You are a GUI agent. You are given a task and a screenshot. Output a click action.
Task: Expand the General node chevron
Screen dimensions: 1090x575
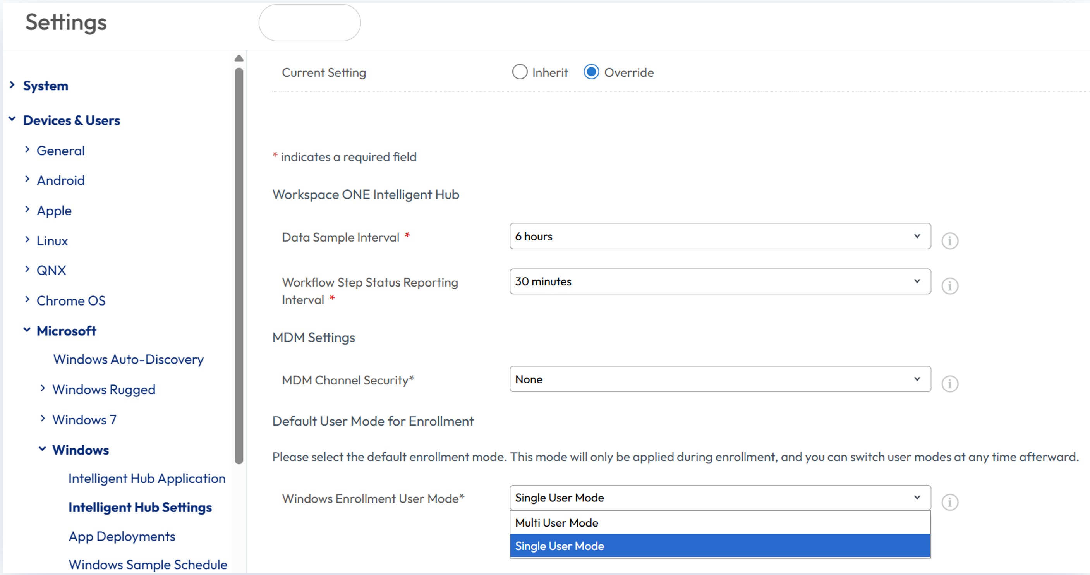pos(27,150)
